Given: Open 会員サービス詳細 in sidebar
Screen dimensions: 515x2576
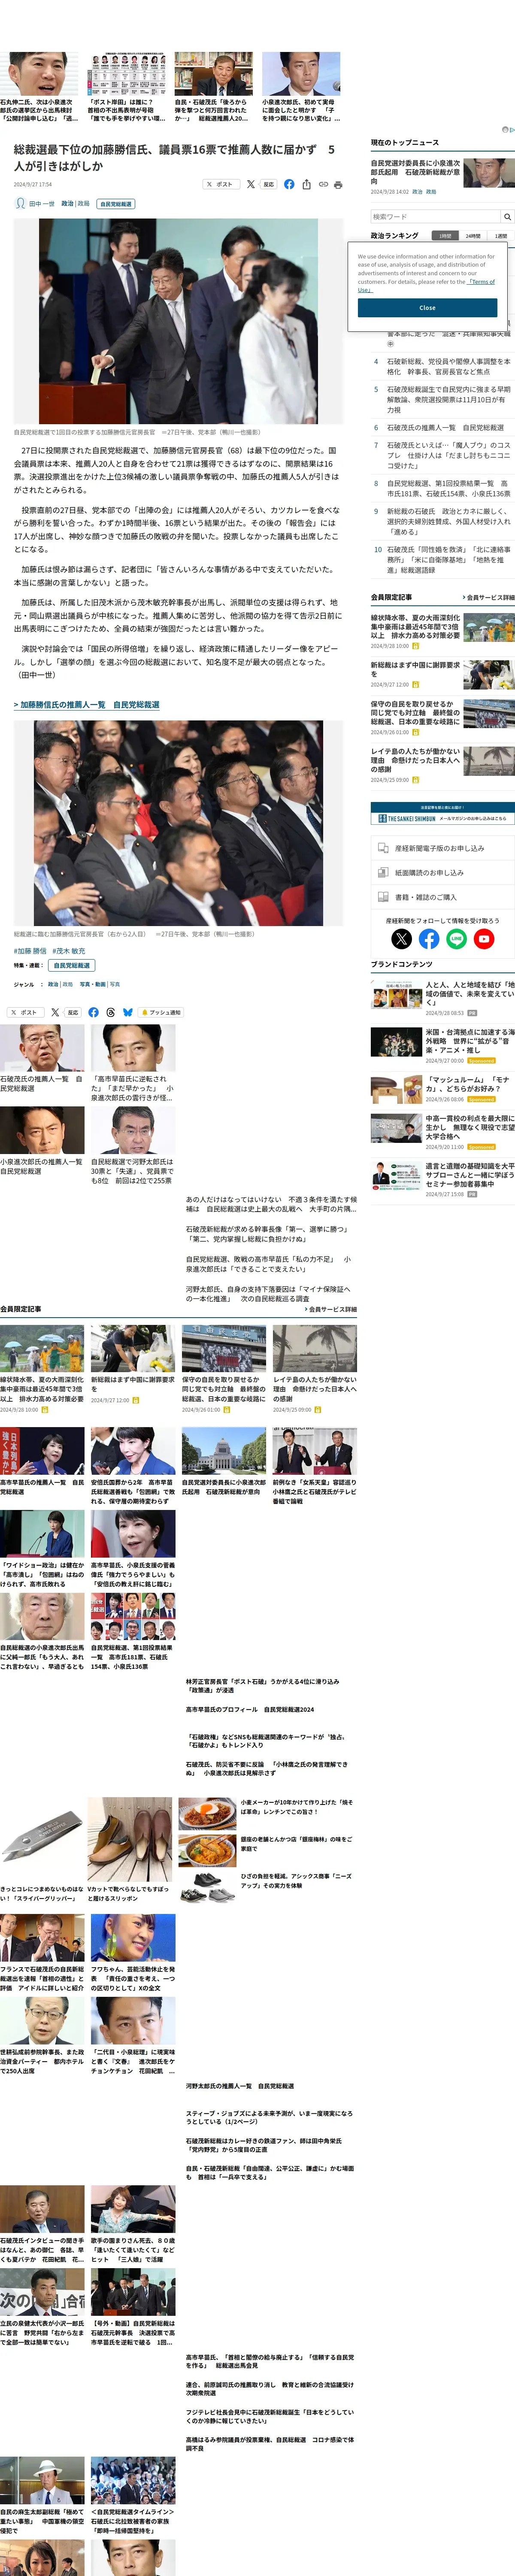Looking at the screenshot, I should pos(488,597).
